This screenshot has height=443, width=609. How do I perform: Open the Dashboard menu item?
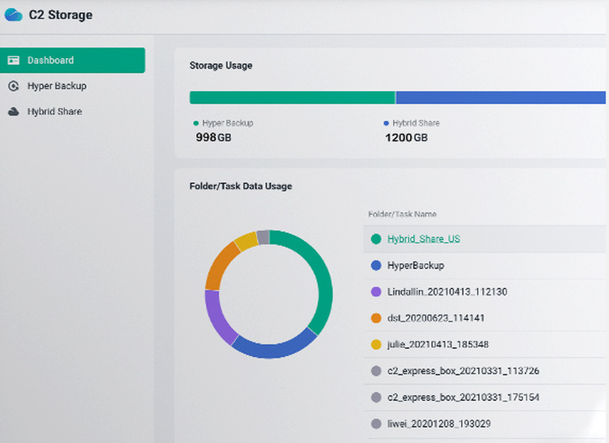(x=72, y=60)
